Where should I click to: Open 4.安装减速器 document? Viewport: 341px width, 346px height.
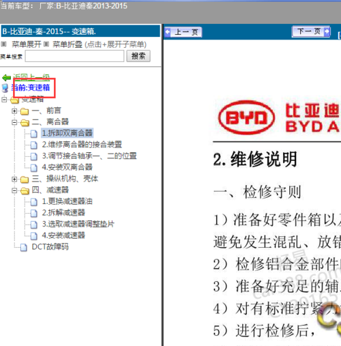tap(63, 235)
